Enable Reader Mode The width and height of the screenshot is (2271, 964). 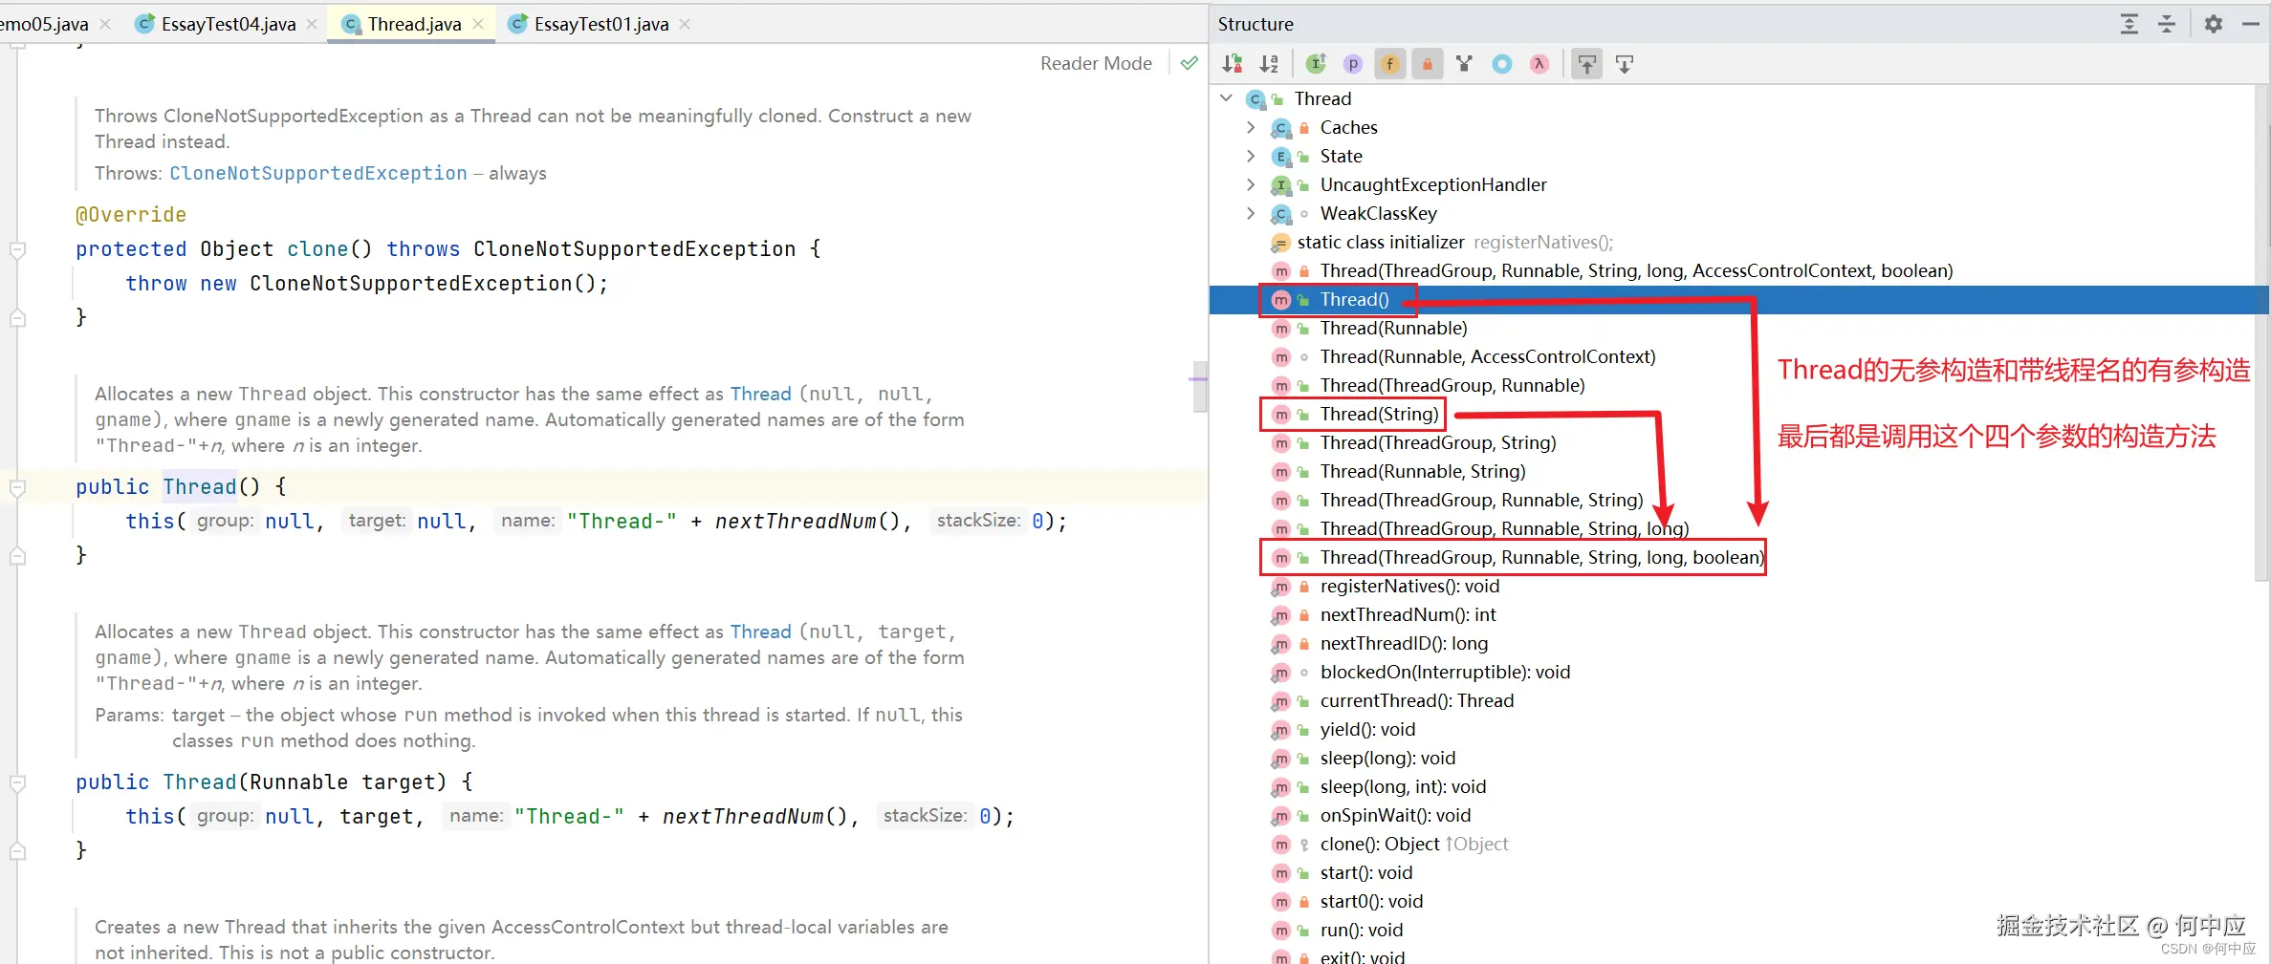coord(1096,63)
